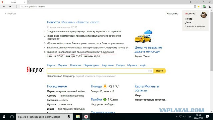
Task: Click the green traffic level indicator
Action: [105, 100]
